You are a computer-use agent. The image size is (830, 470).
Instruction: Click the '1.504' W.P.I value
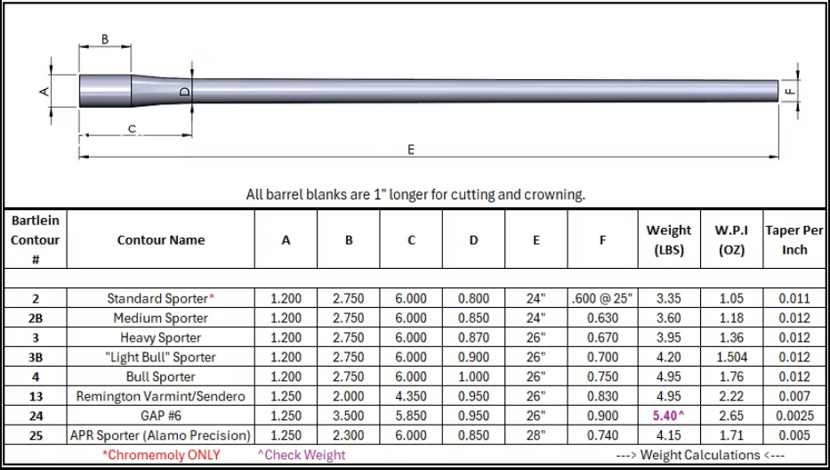(x=731, y=357)
